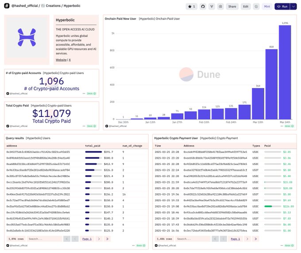Open the Crypto-paid Users query link in the Total Crypto Paid widget
The width and height of the screenshot is (301, 253).
[x=51, y=106]
